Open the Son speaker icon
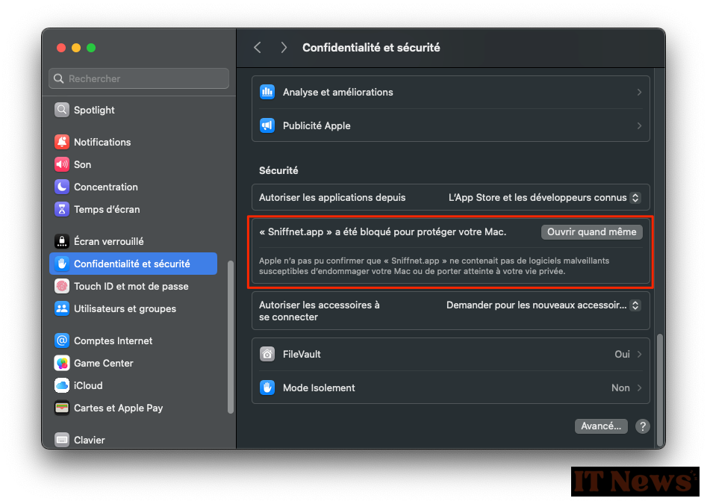This screenshot has width=707, height=504. [x=62, y=164]
